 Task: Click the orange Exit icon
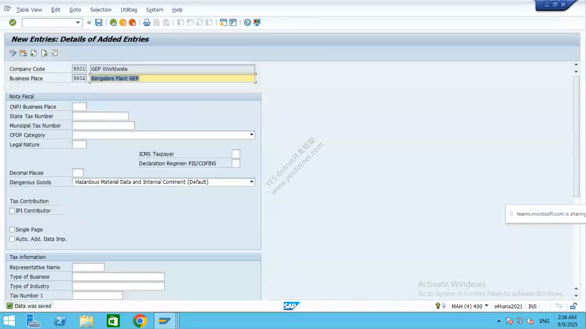(x=123, y=23)
